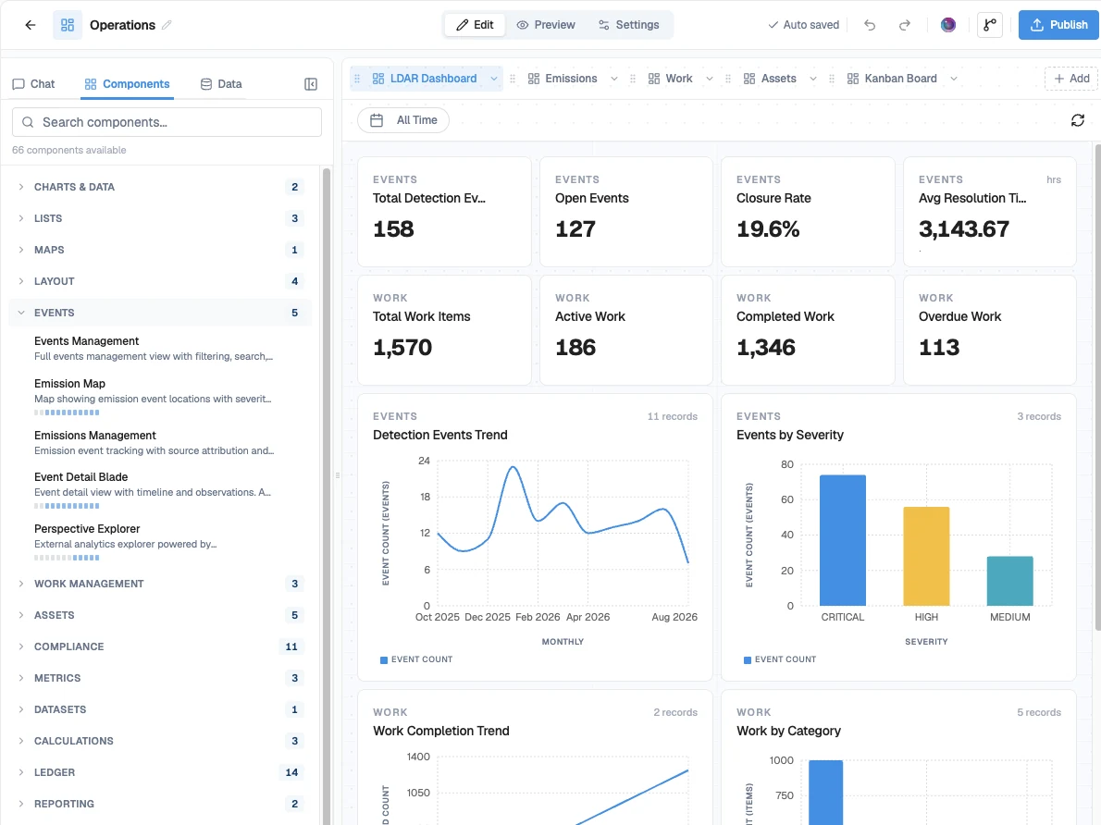The width and height of the screenshot is (1101, 825).
Task: Open Assets tab dropdown arrow
Action: coord(812,79)
